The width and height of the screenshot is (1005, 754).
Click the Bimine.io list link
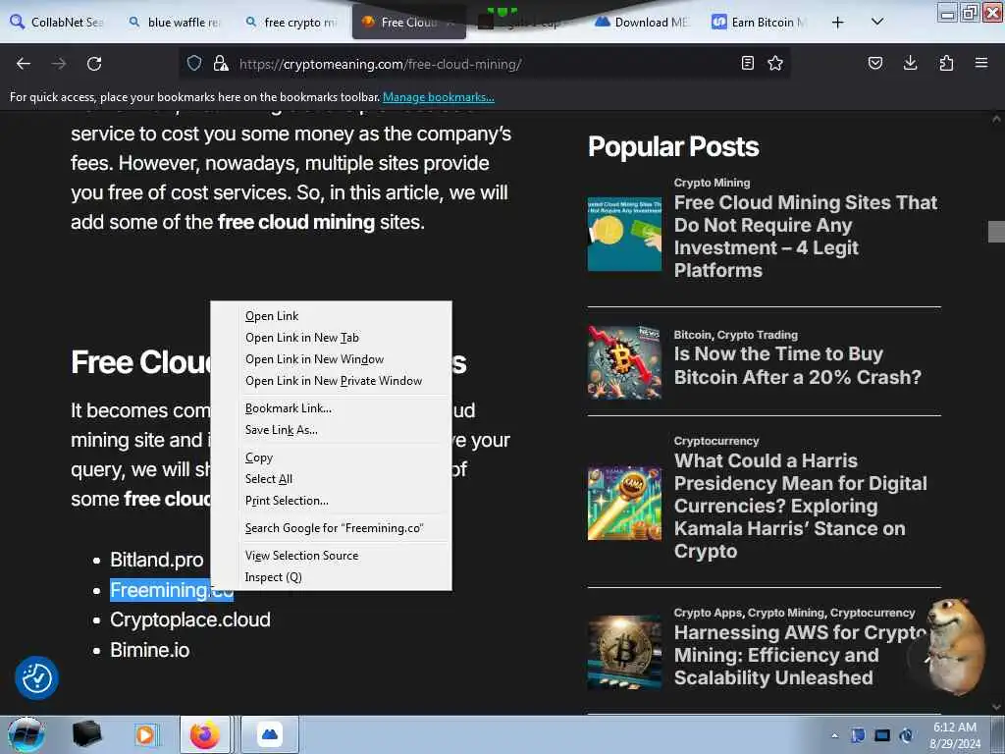(150, 650)
